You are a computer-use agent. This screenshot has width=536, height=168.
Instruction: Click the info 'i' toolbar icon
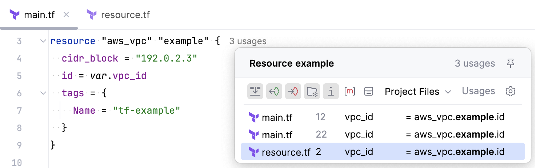(331, 91)
